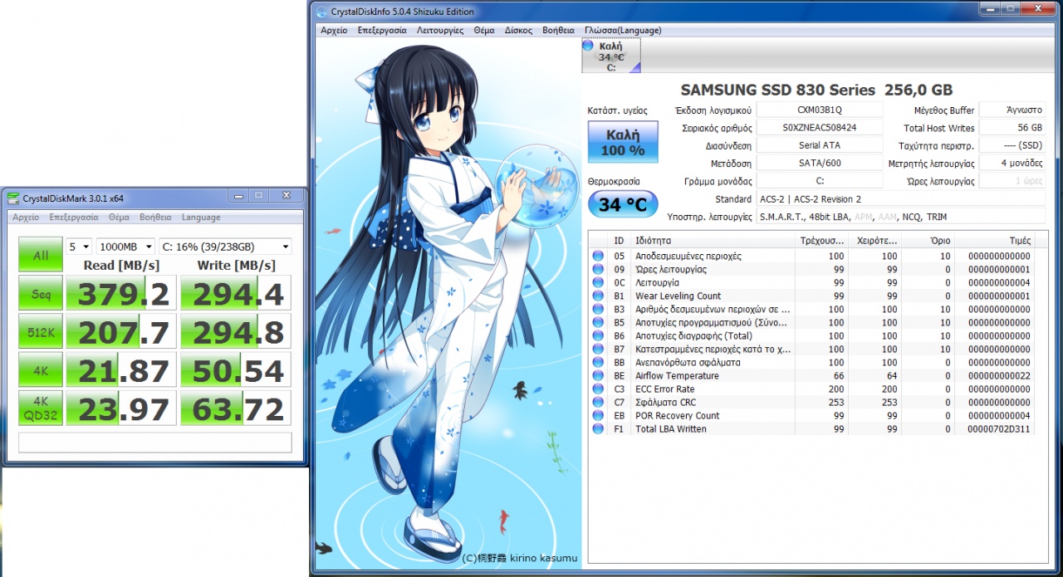
Task: Click the 34 °C temperature button
Action: coord(623,204)
